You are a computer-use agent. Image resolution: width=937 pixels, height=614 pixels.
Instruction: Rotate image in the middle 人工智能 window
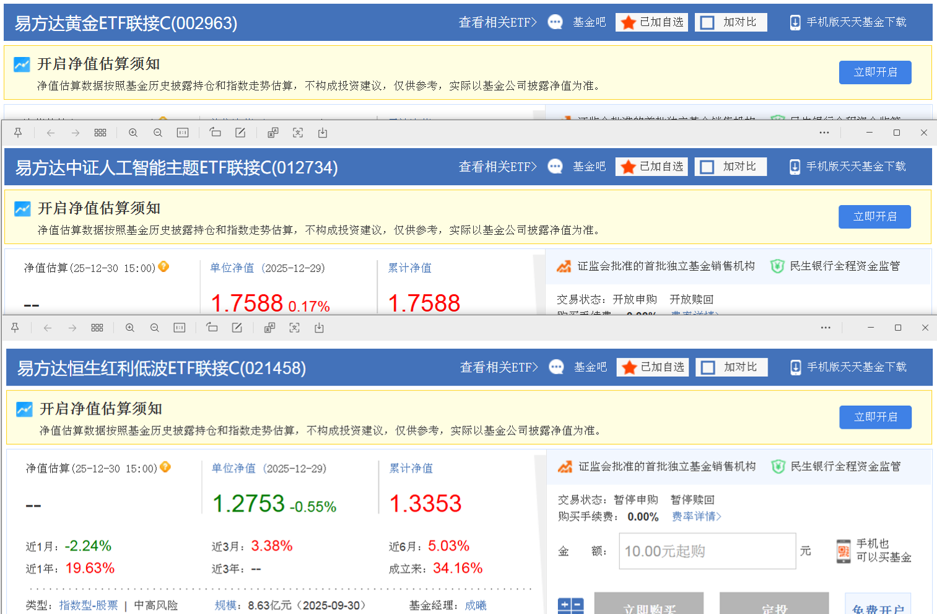coord(215,133)
